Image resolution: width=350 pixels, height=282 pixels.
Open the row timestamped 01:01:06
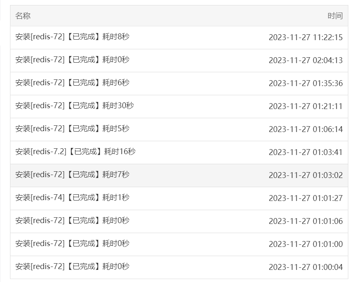179,221
